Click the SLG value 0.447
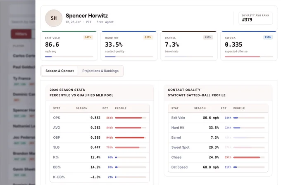Image resolution: width=281 pixels, height=185 pixels. point(95,147)
